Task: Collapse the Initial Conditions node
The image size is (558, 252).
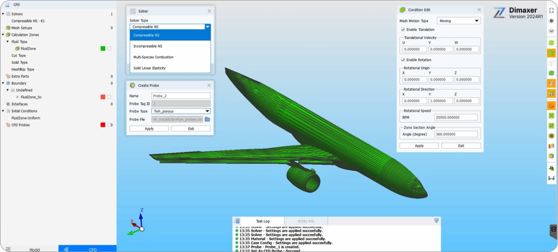Action: [3, 111]
